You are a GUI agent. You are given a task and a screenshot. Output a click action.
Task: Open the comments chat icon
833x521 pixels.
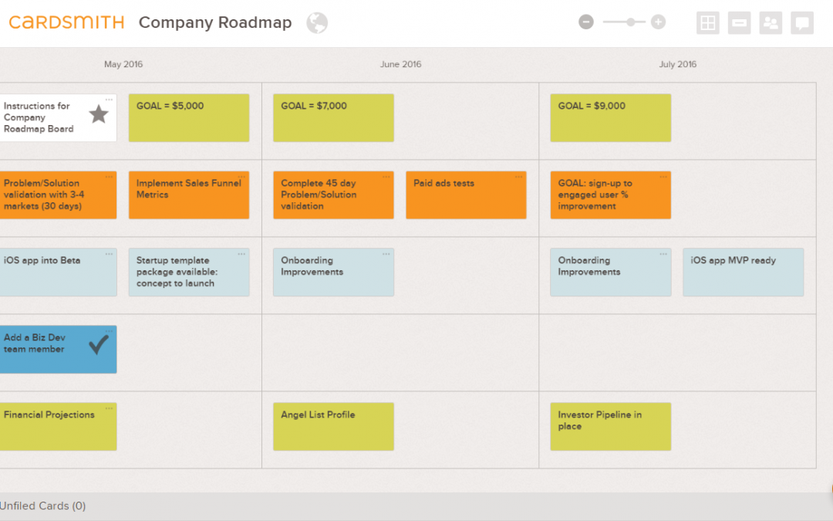click(802, 23)
